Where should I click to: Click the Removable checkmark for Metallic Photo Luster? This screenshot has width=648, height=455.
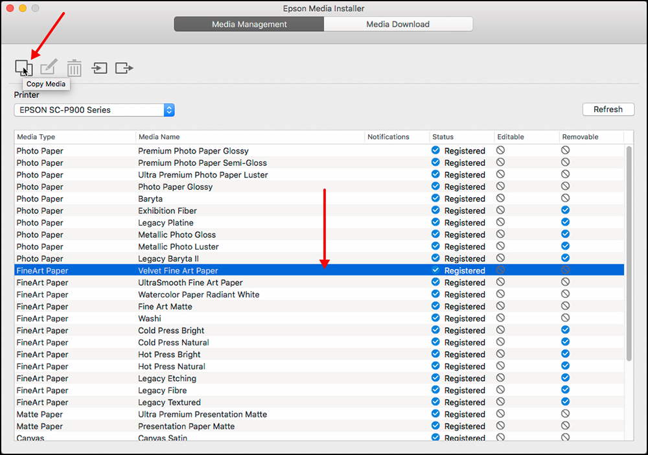(x=565, y=246)
